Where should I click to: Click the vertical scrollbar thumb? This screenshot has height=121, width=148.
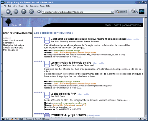146,37
